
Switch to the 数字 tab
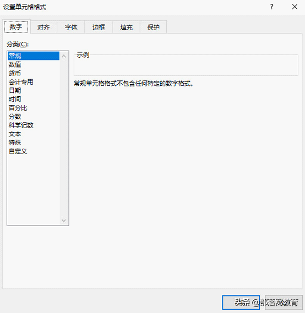16,27
